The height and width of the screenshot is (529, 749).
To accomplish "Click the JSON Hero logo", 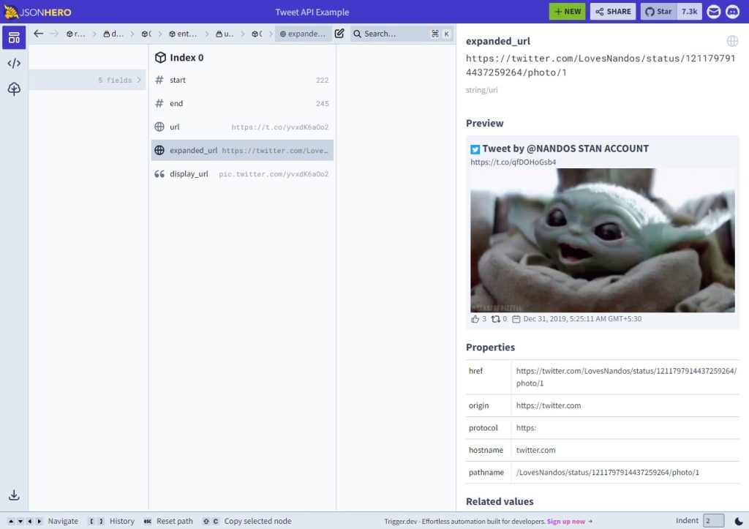I will click(37, 12).
